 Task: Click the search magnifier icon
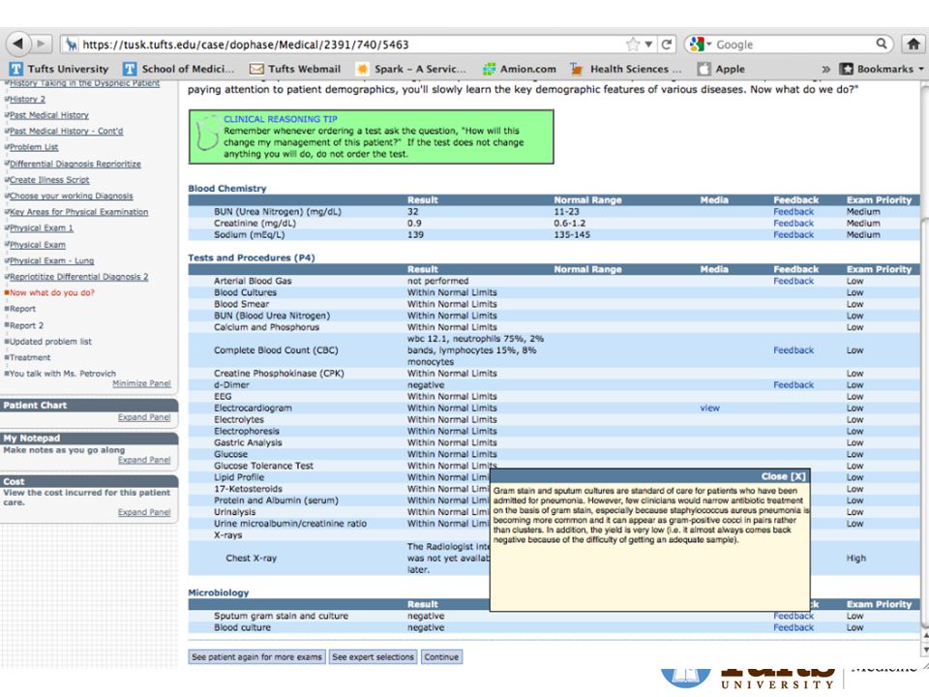coord(882,44)
